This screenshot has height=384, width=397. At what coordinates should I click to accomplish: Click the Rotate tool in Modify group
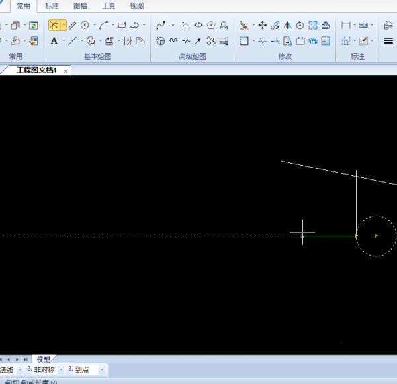pyautogui.click(x=300, y=25)
